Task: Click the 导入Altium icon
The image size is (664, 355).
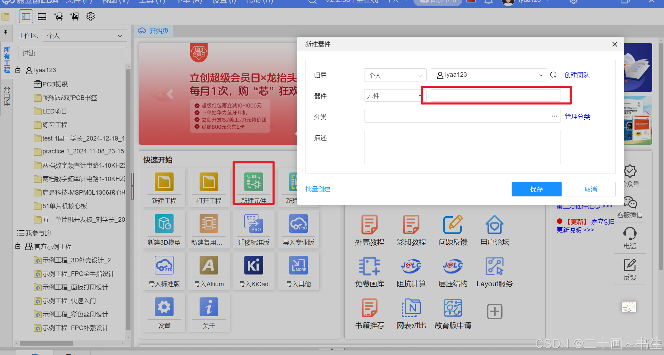Action: pyautogui.click(x=209, y=265)
